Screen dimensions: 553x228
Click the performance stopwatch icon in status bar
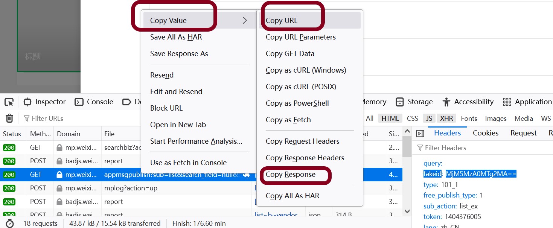tap(10, 223)
